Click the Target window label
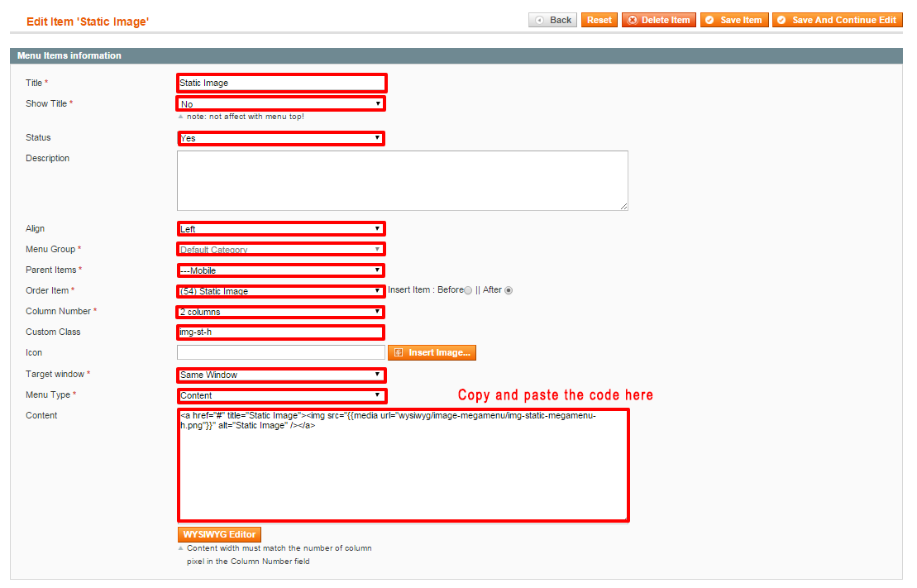Viewport: 917px width, 588px height. [x=55, y=374]
